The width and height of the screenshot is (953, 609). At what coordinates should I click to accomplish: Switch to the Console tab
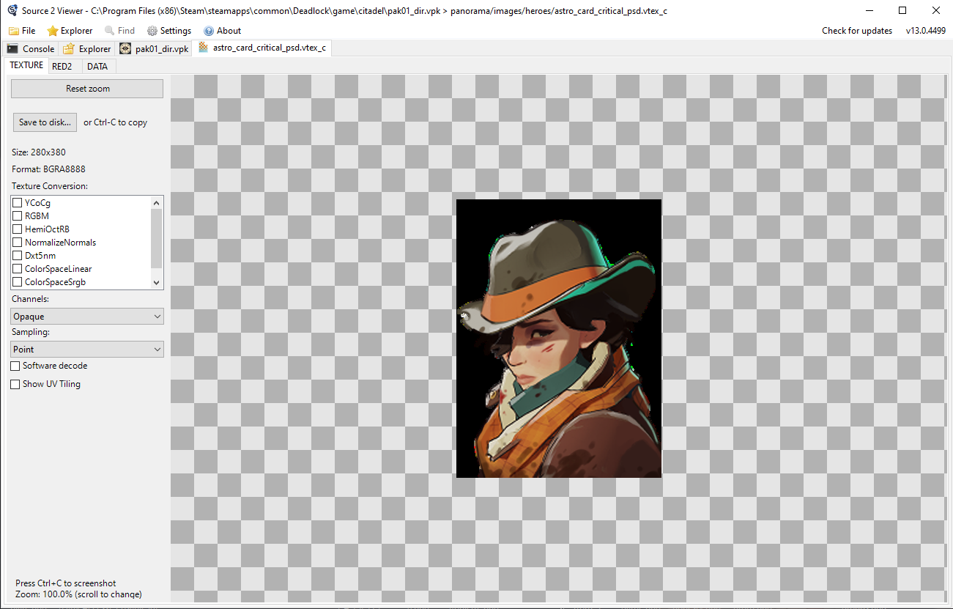tap(31, 48)
